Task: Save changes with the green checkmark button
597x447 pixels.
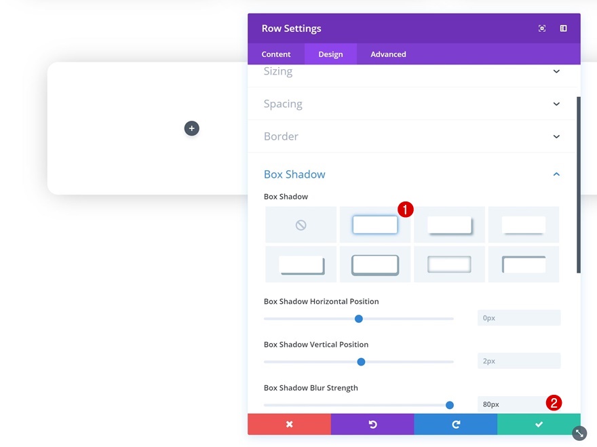Action: pyautogui.click(x=538, y=424)
